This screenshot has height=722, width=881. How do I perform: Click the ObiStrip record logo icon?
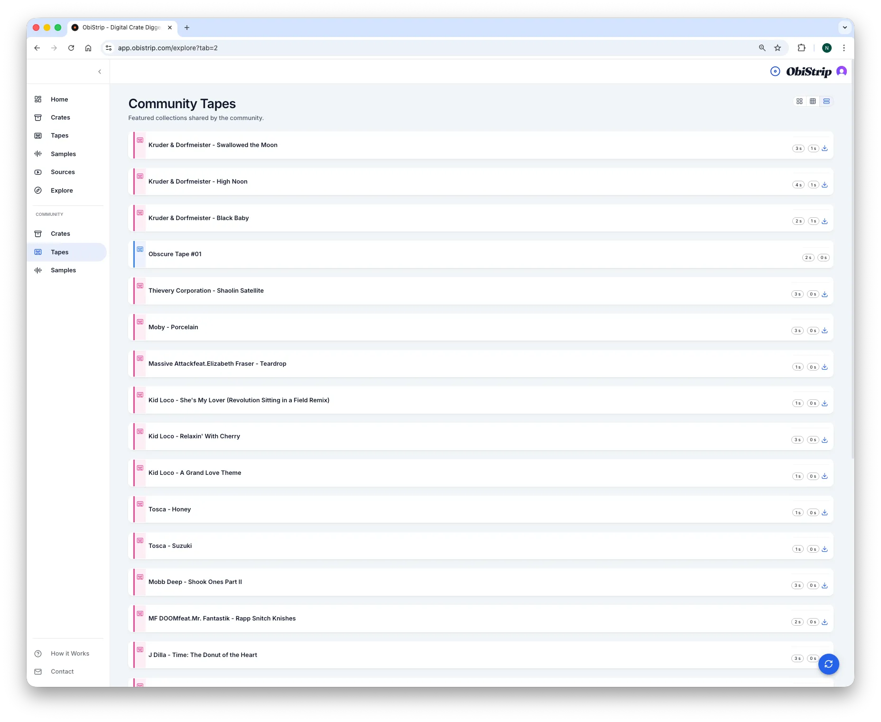pos(775,71)
